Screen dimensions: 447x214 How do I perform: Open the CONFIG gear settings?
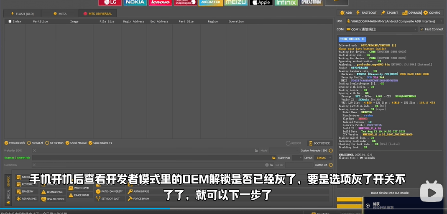click(432, 13)
